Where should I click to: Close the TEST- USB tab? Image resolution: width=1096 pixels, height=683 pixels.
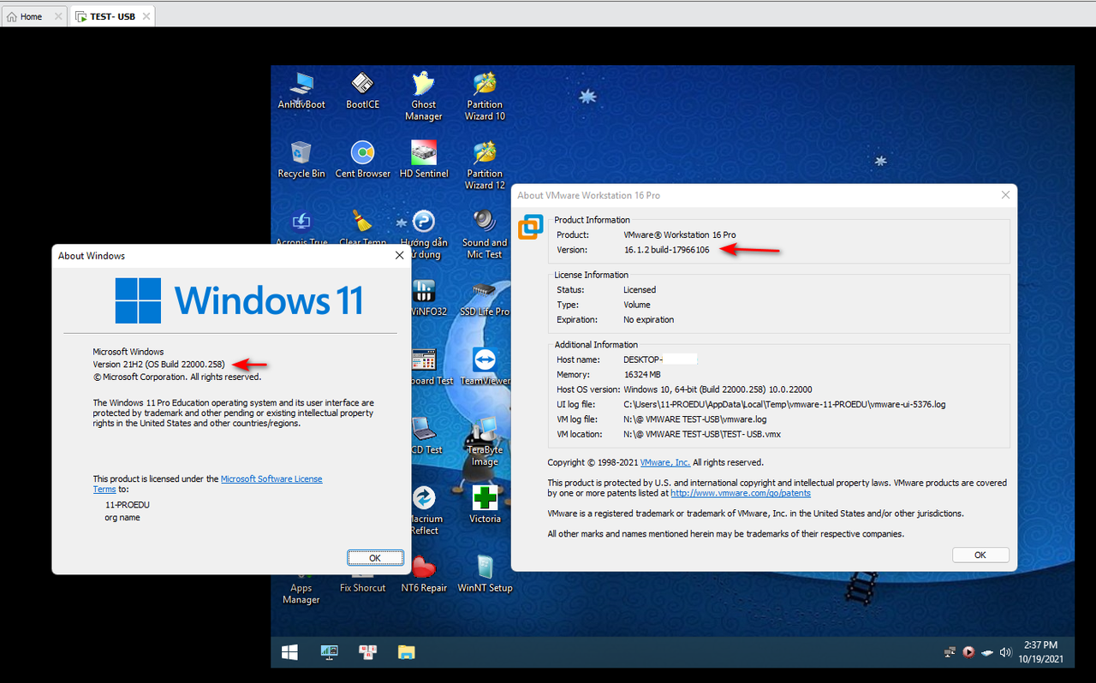tap(145, 16)
